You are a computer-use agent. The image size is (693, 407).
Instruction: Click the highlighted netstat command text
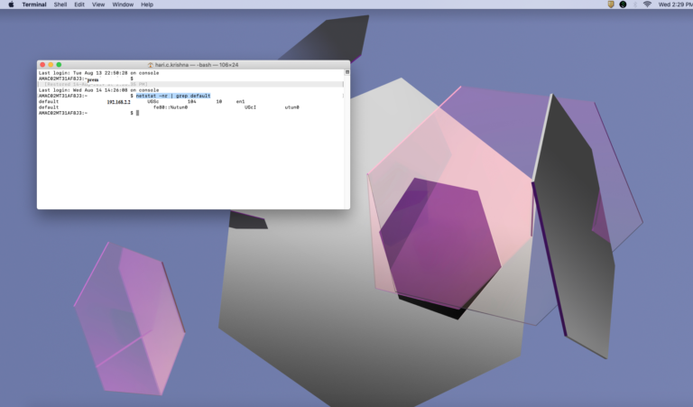tap(173, 96)
